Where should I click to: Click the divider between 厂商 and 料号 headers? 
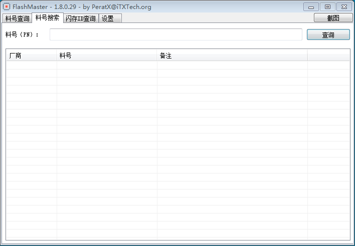tap(57, 56)
